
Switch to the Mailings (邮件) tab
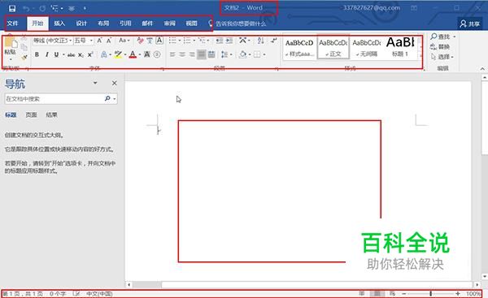(x=147, y=24)
